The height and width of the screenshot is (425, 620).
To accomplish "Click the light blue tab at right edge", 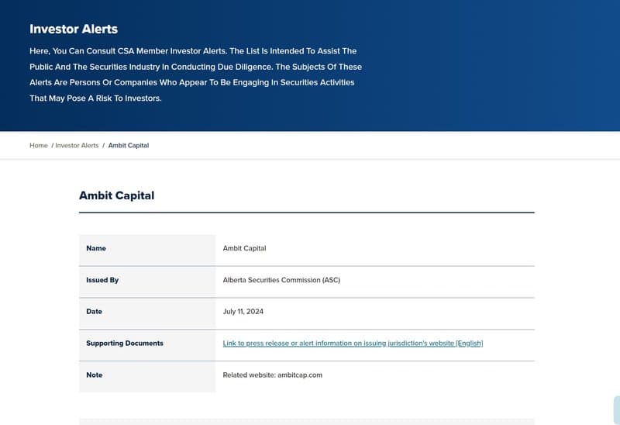I will point(617,410).
